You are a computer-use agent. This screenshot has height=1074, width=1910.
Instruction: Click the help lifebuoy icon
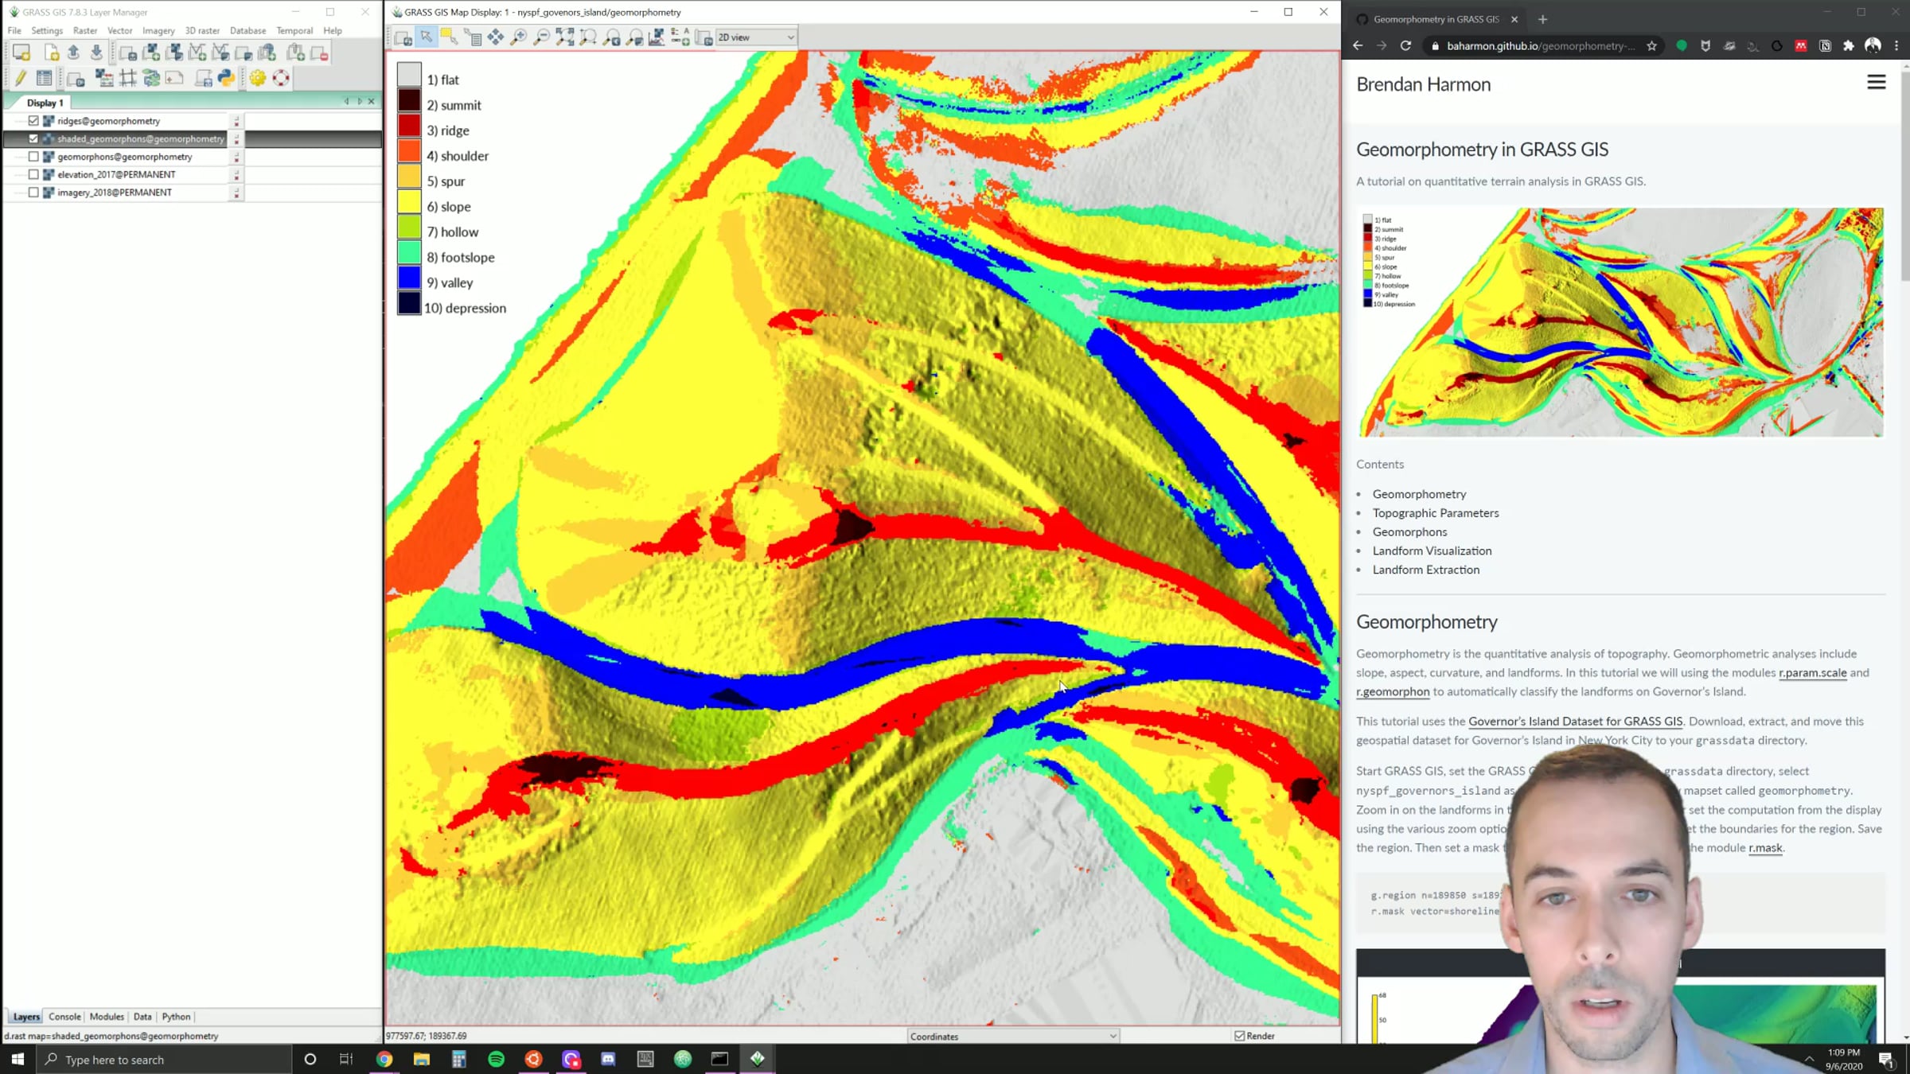pyautogui.click(x=281, y=78)
